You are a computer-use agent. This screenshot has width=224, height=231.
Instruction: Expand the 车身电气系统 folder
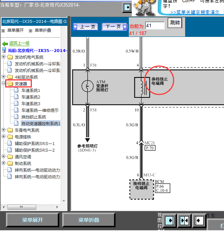coord(4,130)
